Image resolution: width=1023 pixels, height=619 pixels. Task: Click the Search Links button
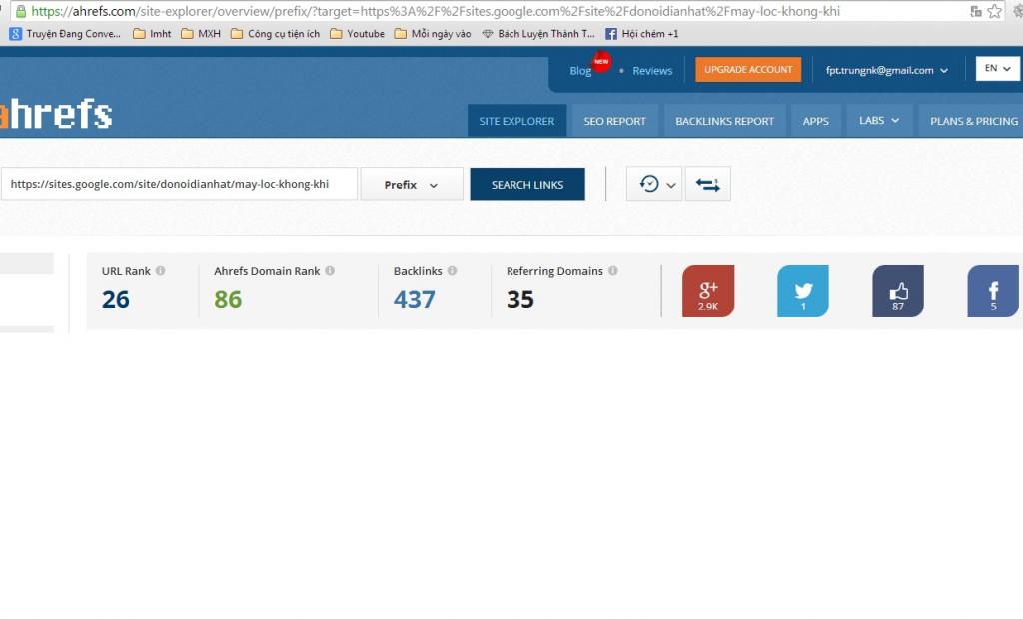pos(527,184)
